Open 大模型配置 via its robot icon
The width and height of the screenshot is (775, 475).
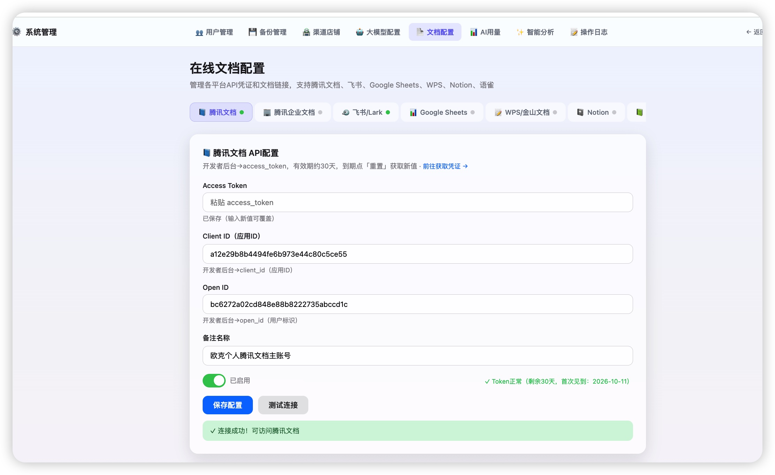pos(360,32)
